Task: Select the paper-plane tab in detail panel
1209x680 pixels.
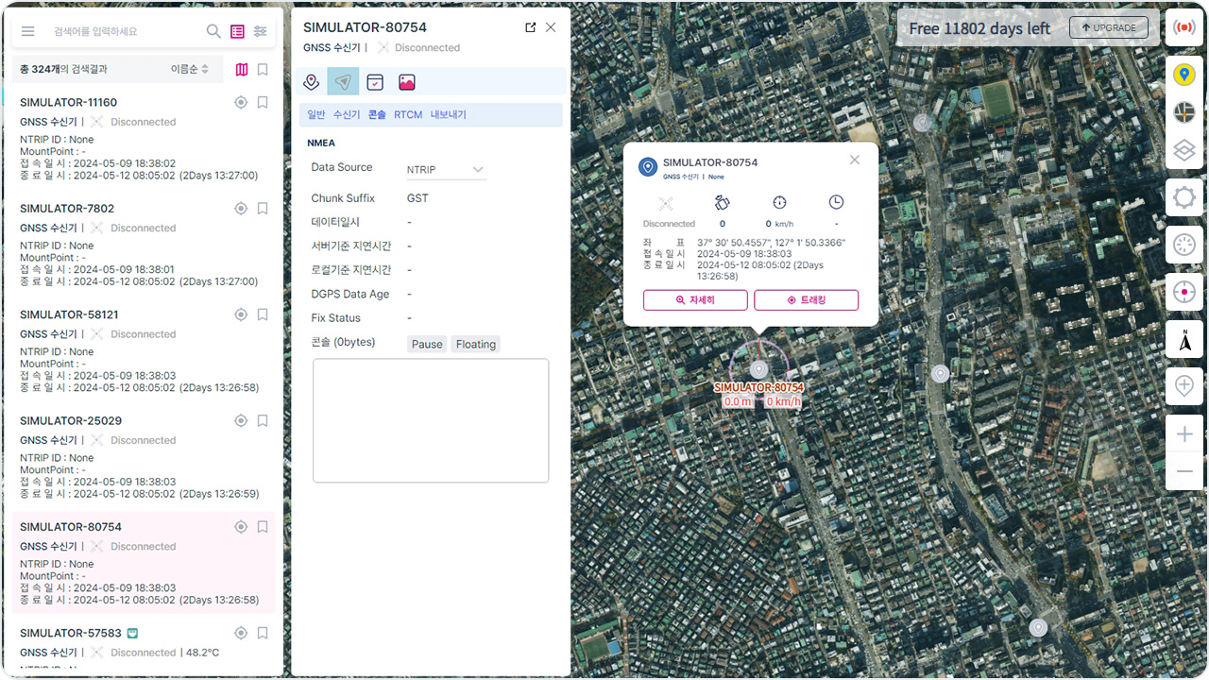Action: coord(343,82)
